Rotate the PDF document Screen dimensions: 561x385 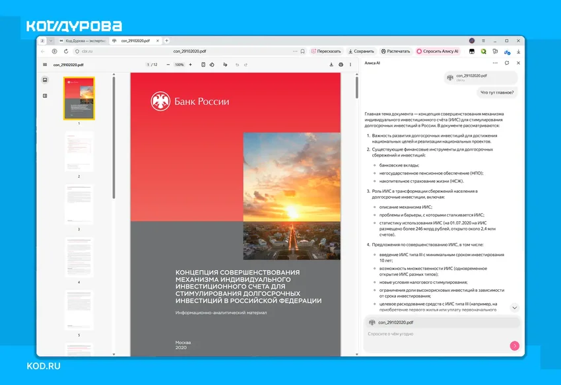point(212,65)
